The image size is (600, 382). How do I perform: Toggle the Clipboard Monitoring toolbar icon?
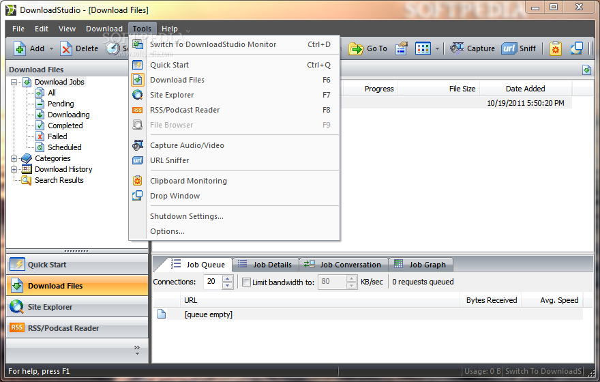coord(555,48)
